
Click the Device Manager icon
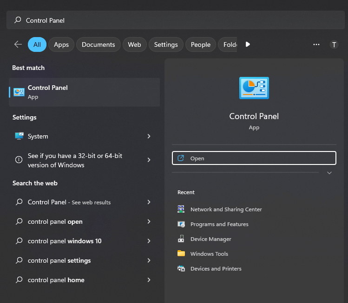(181, 239)
